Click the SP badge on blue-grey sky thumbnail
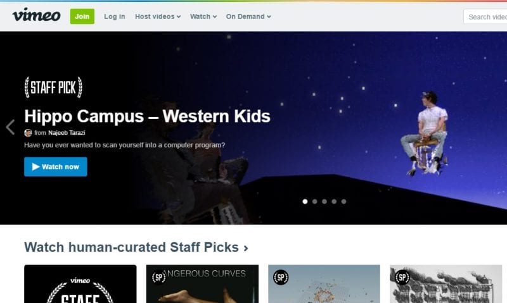 pos(281,277)
